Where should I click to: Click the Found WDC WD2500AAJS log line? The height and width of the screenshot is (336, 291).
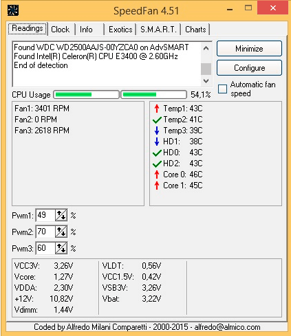pyautogui.click(x=101, y=47)
